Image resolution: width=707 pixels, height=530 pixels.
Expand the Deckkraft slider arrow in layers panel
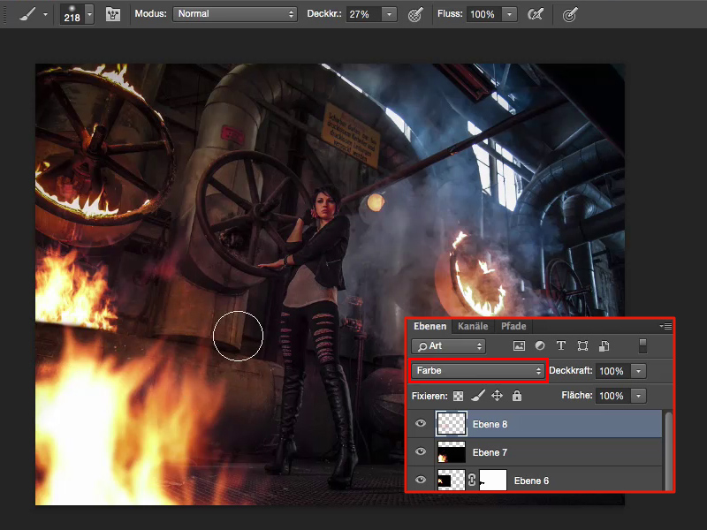639,371
